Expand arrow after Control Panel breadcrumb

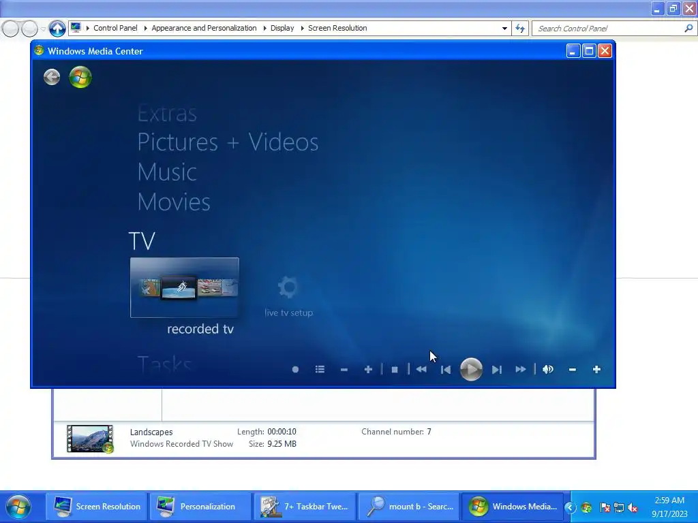click(x=145, y=28)
